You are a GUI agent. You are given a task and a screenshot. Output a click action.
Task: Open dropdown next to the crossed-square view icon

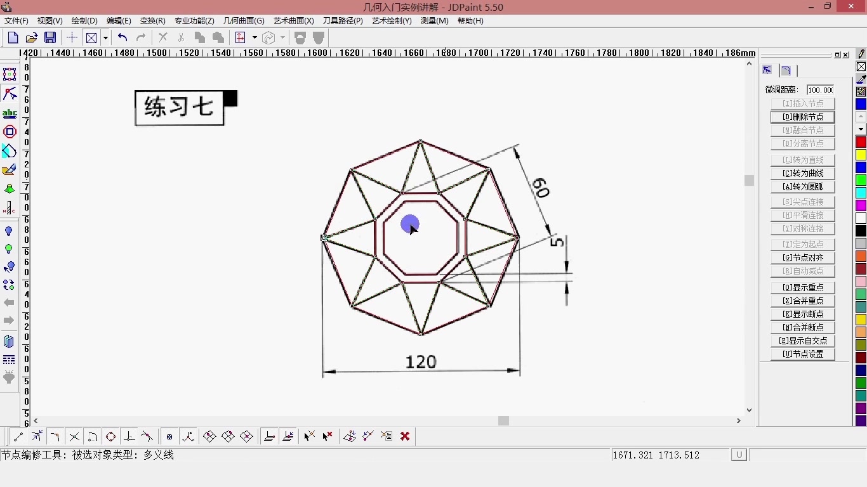[105, 38]
